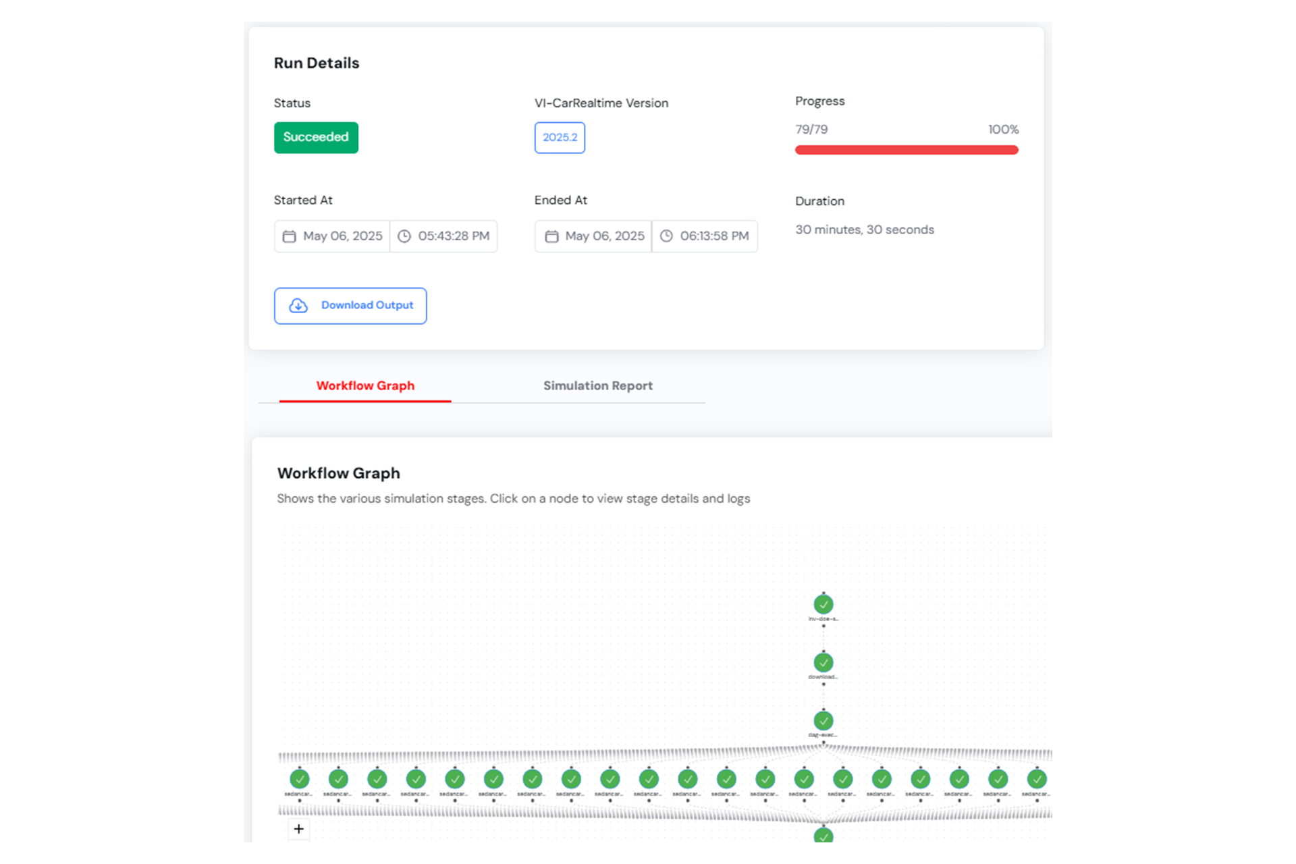The image size is (1296, 864).
Task: Switch to the Simulation Report tab
Action: click(597, 385)
